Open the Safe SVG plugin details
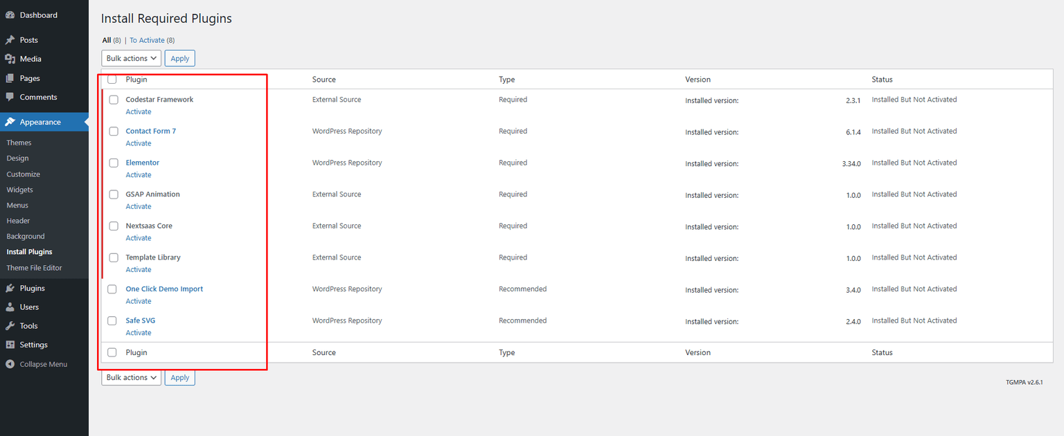Image resolution: width=1064 pixels, height=436 pixels. [141, 320]
